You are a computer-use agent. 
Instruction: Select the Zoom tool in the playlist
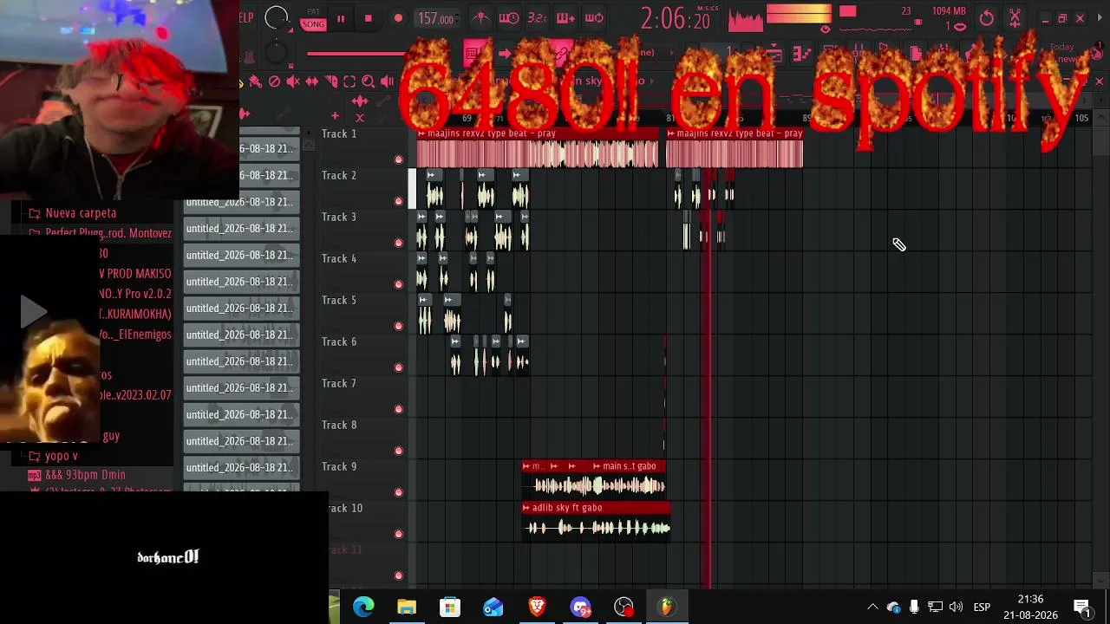pos(369,81)
